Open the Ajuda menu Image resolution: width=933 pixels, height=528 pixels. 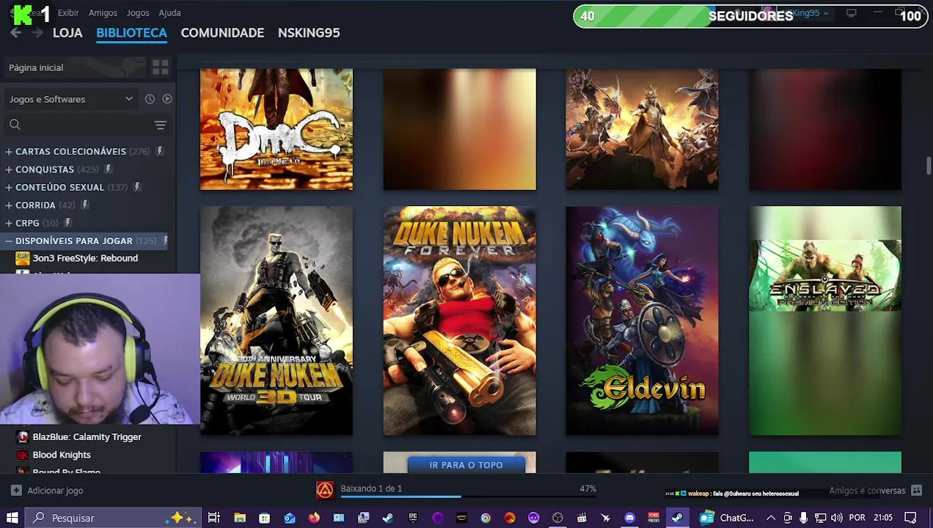tap(169, 12)
